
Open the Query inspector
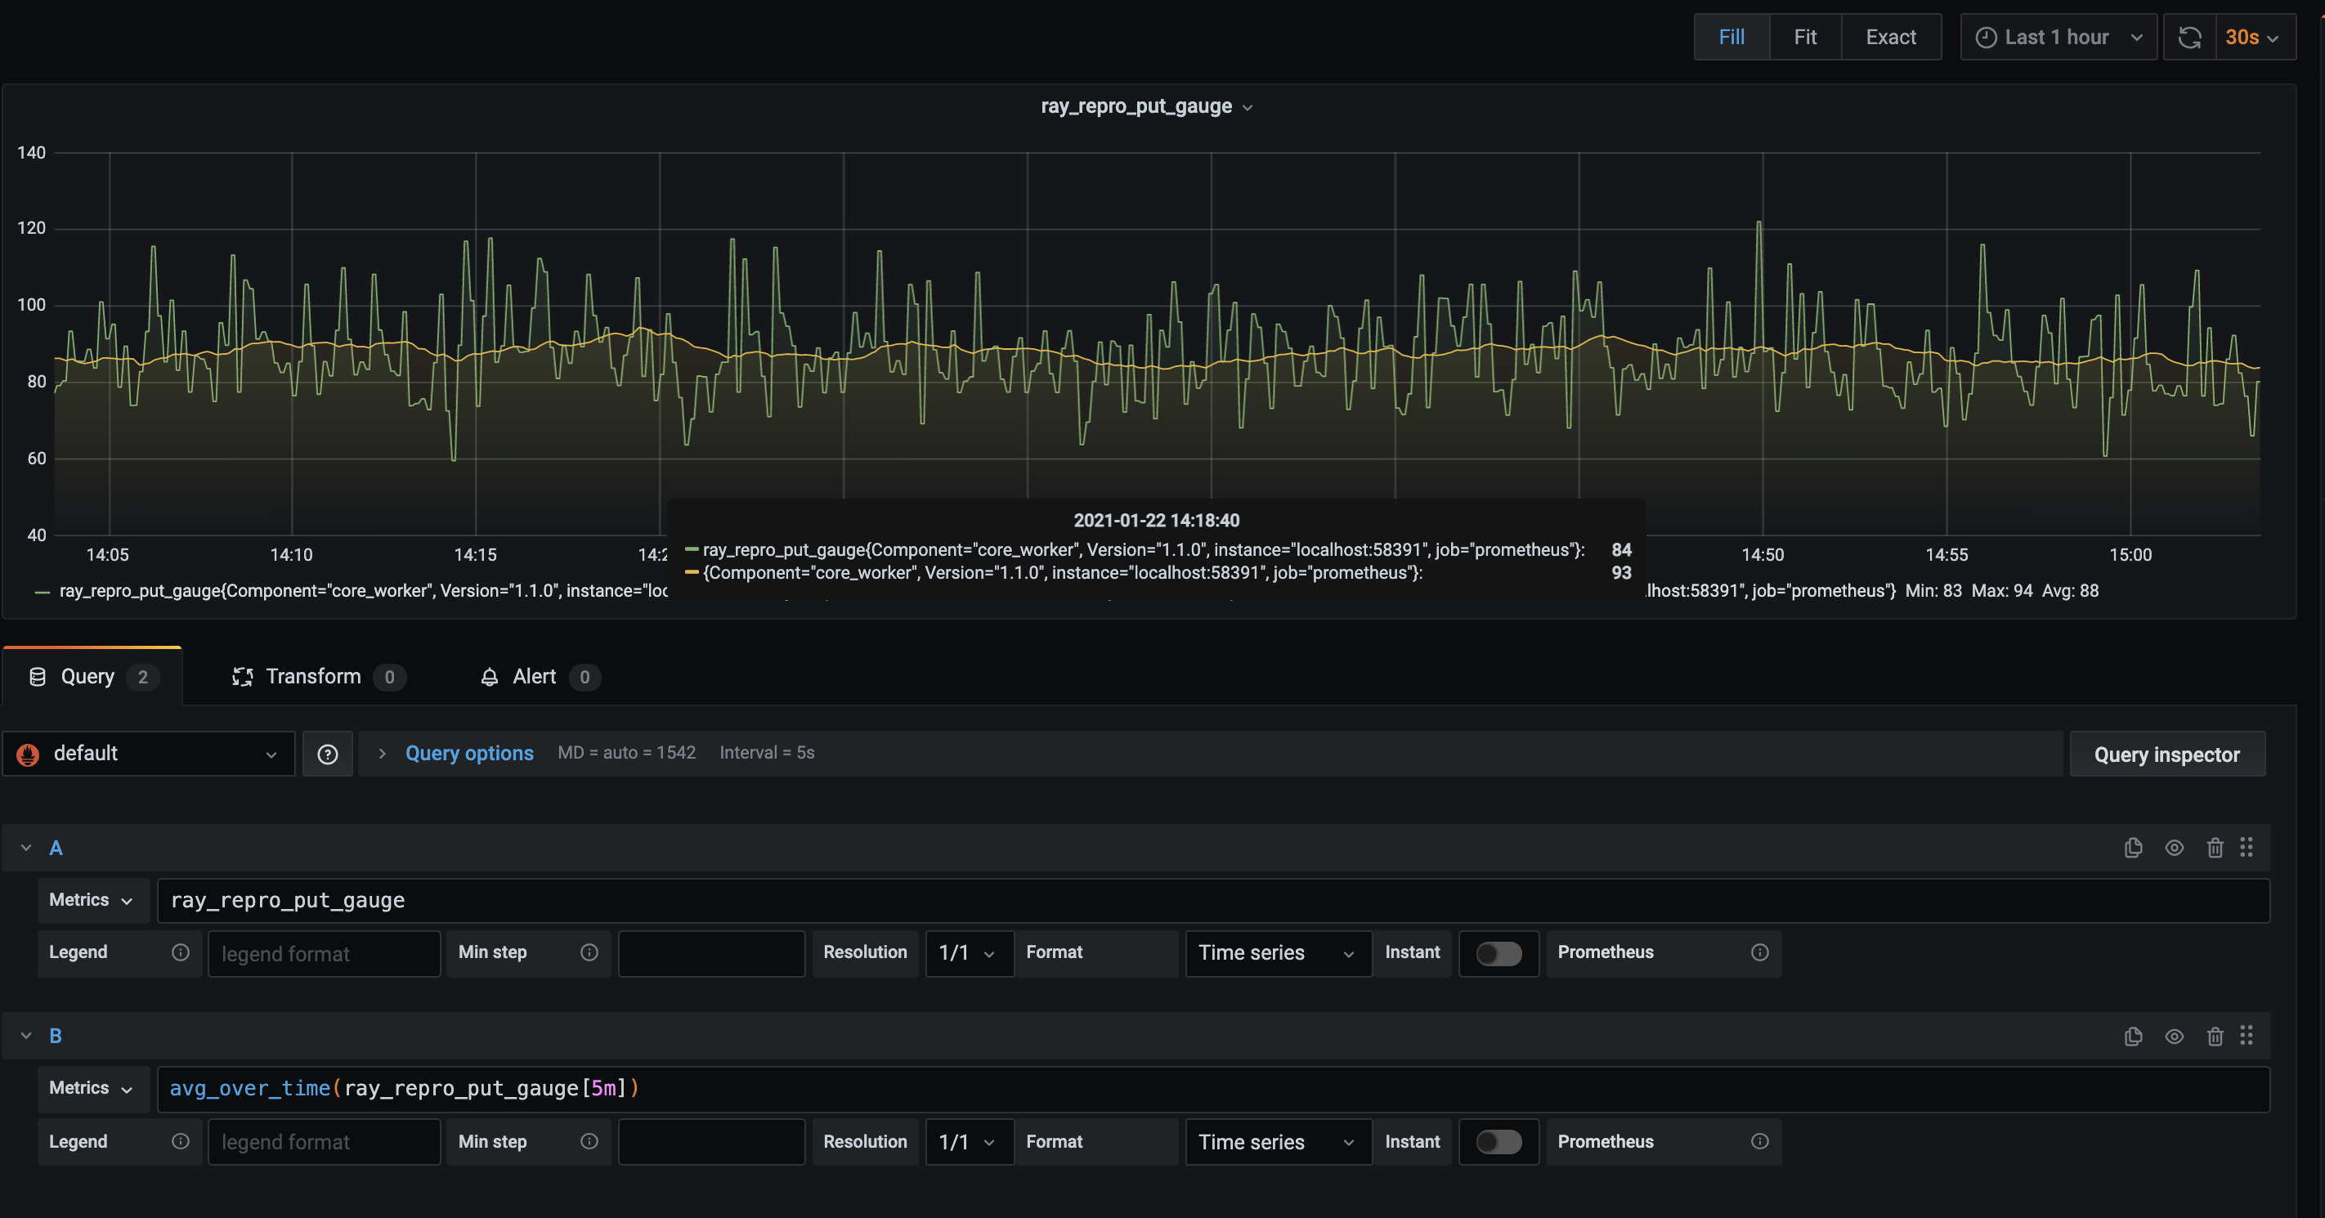point(2166,755)
